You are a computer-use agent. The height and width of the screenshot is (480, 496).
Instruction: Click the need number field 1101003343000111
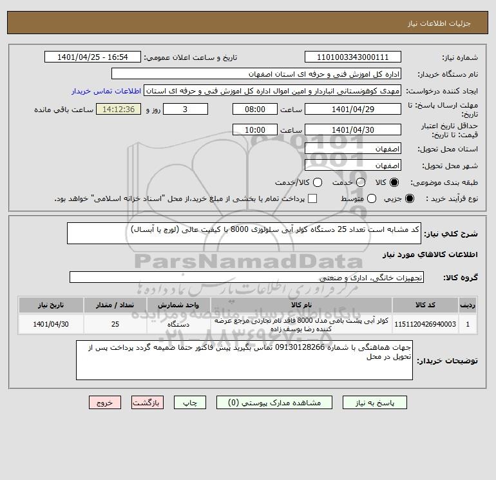pos(353,57)
